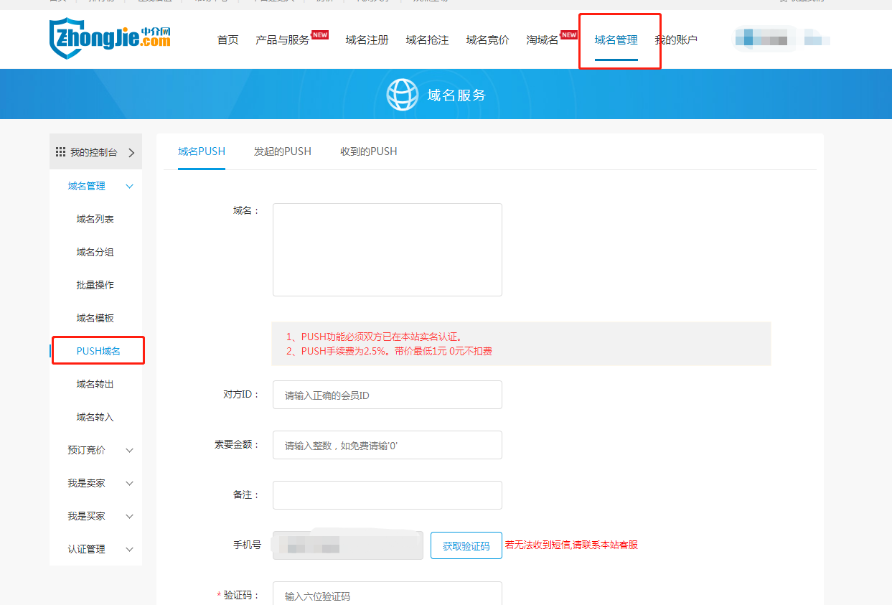Expand the 我的控制台 arrow
This screenshot has width=892, height=605.
[131, 152]
